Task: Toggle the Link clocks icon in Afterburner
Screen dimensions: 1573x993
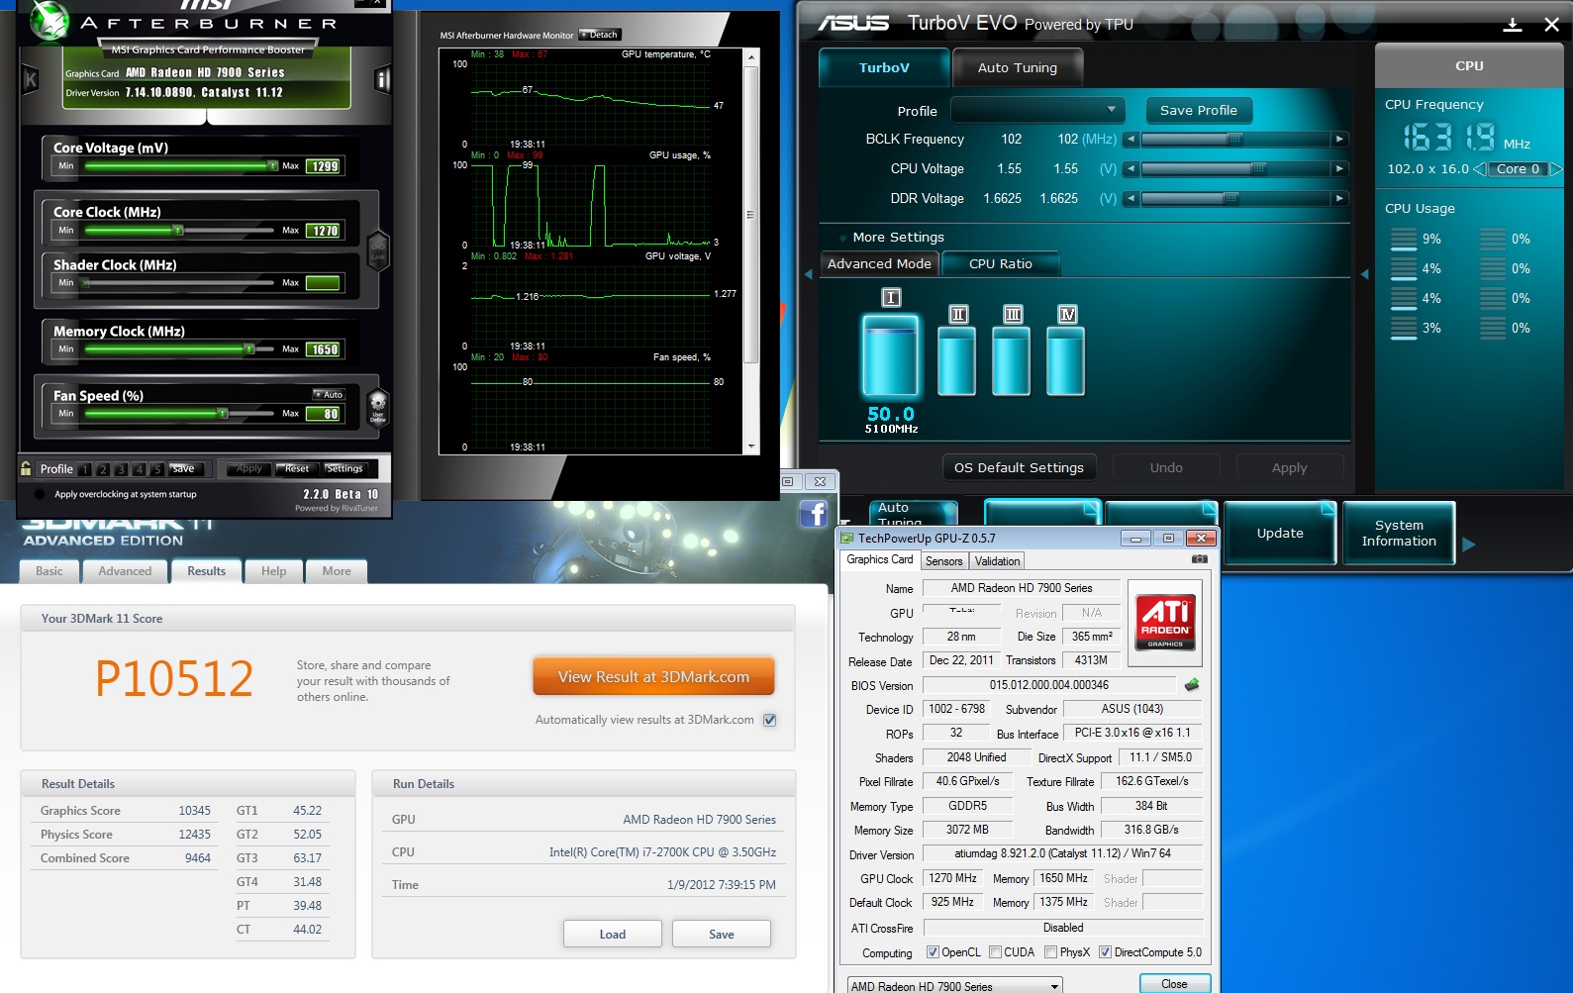Action: 377,249
